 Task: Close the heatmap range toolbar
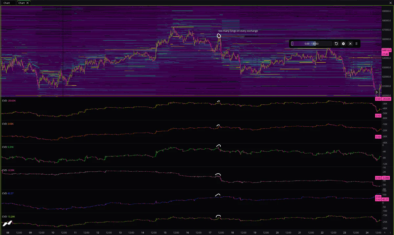pos(350,44)
